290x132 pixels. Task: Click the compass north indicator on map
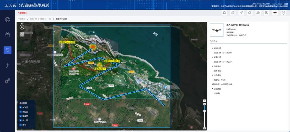[x=22, y=26]
